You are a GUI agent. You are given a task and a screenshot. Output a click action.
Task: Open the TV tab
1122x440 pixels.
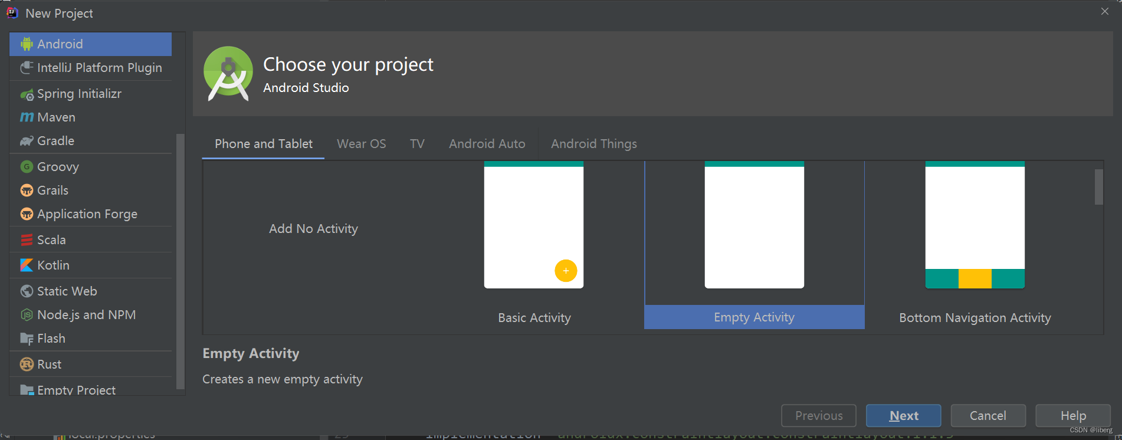(x=417, y=144)
